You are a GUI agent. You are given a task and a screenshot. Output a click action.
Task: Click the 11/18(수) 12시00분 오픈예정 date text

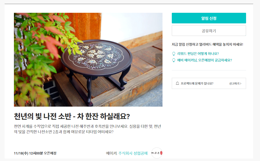coord(35,153)
